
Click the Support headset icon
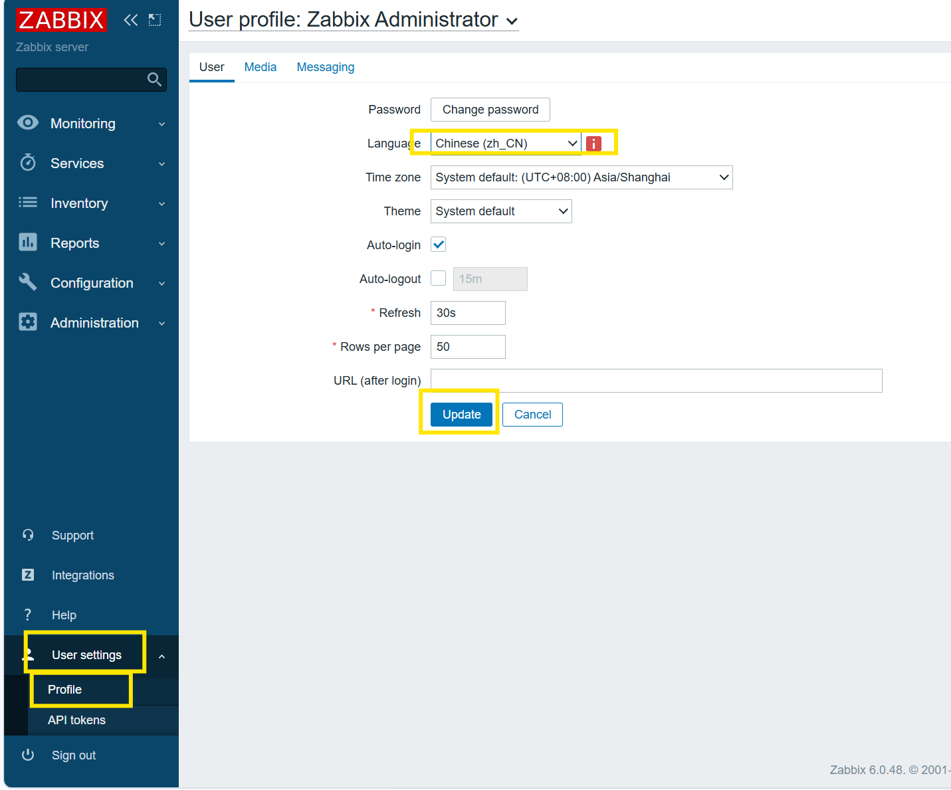28,535
